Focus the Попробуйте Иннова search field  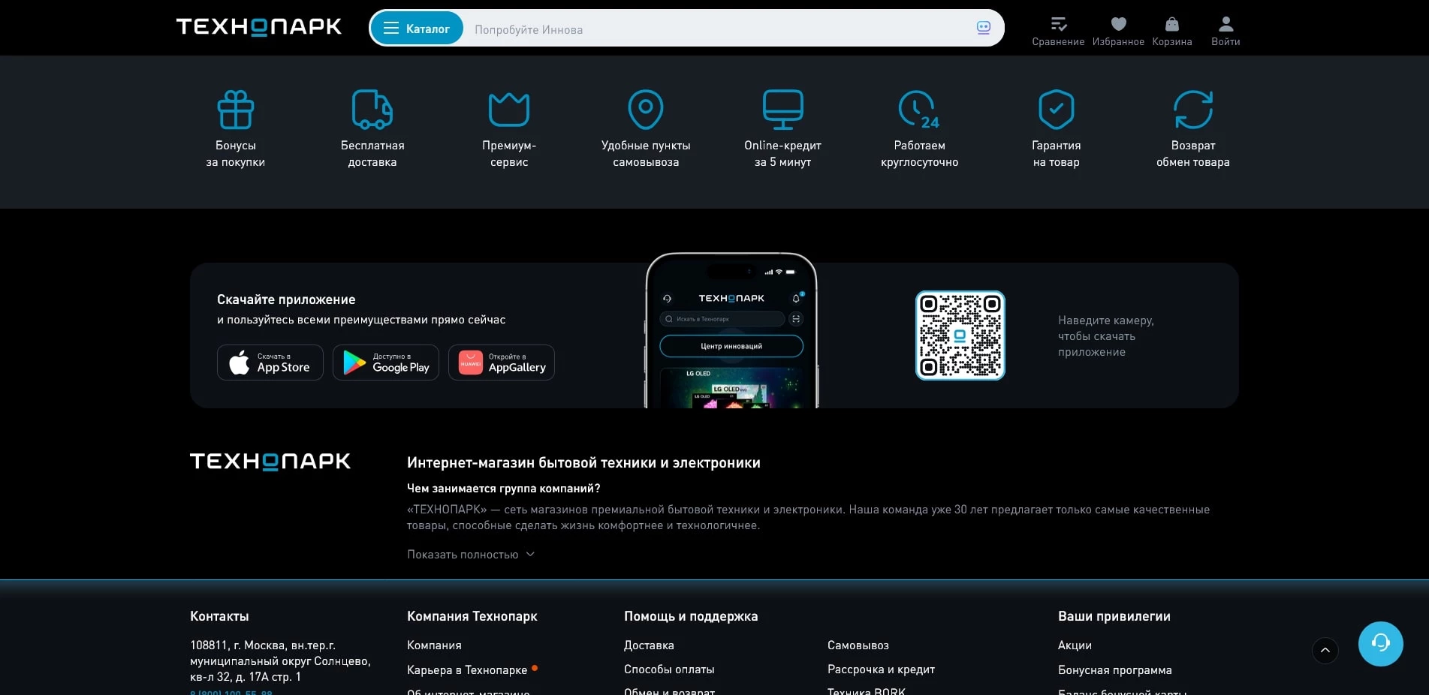click(x=713, y=29)
